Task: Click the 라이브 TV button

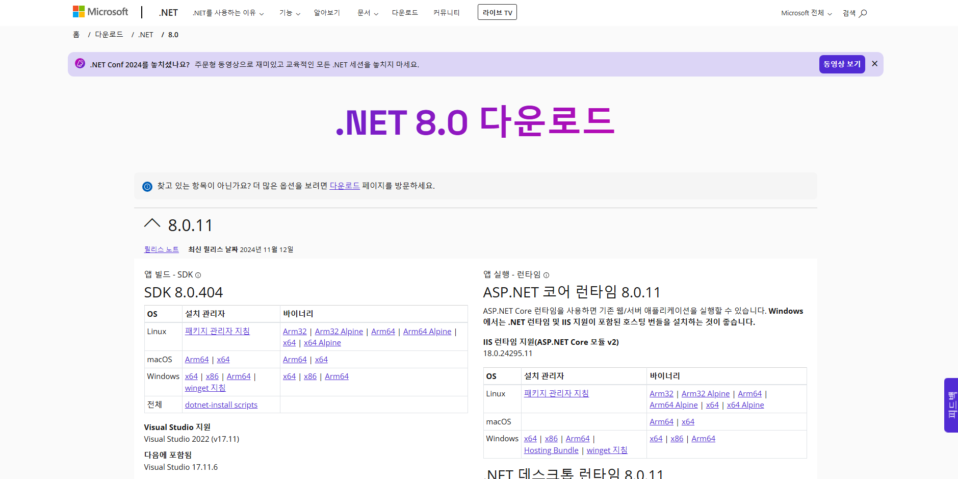Action: tap(497, 12)
